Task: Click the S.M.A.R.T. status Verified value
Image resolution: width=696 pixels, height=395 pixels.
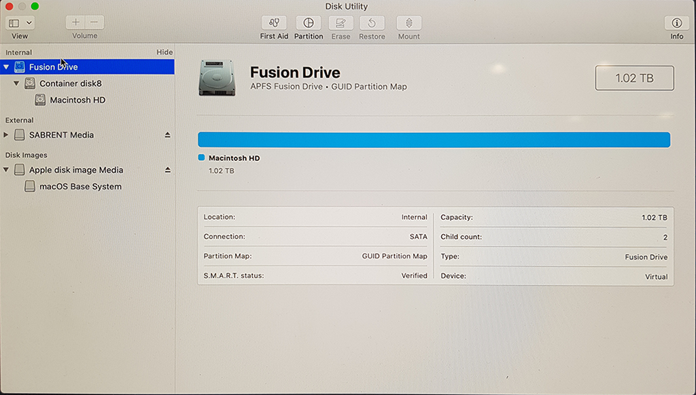Action: pos(414,276)
